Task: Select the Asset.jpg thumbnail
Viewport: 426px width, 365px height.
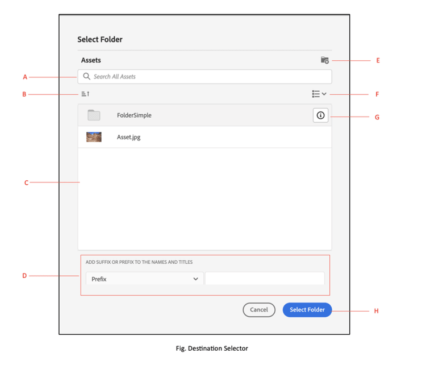Action: 94,137
